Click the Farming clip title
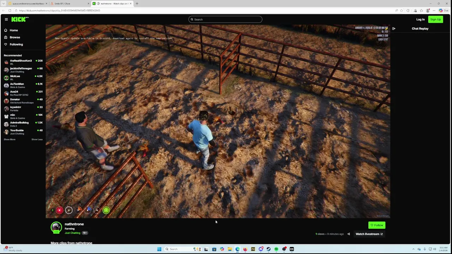 pyautogui.click(x=70, y=229)
